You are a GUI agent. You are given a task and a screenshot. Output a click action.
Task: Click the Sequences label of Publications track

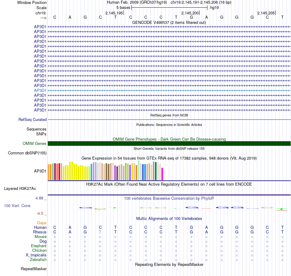click(36, 129)
